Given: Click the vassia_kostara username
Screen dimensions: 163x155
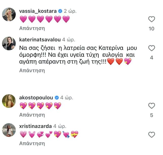Looking at the screenshot, I should 38,11.
